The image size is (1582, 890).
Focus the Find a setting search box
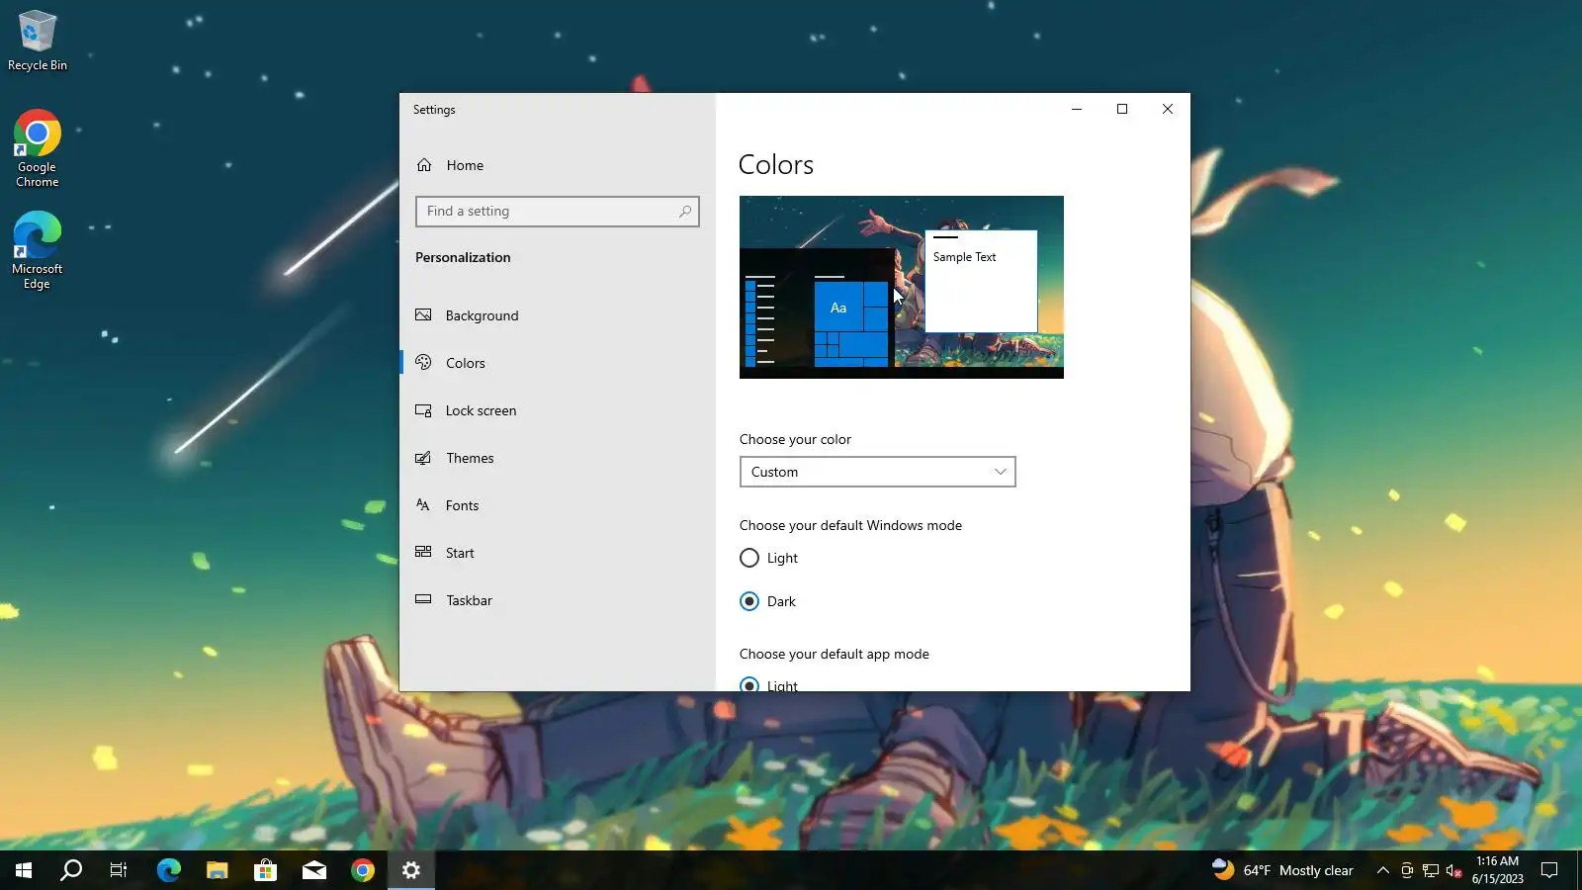pyautogui.click(x=558, y=212)
